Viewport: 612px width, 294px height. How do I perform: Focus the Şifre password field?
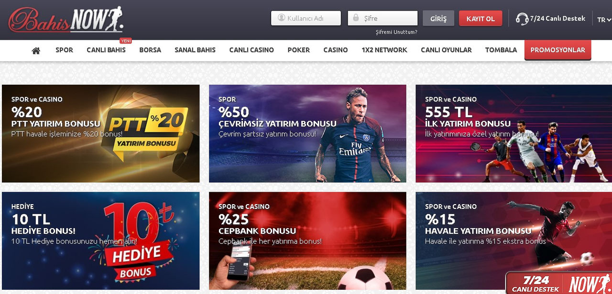382,18
